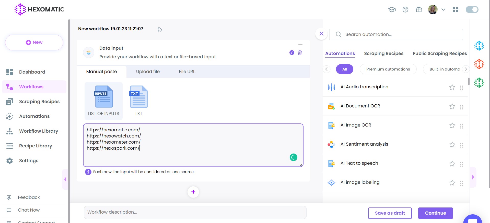Viewport: 490px width, 223px height.
Task: Click the workflow tag icon beside the title
Action: click(160, 30)
